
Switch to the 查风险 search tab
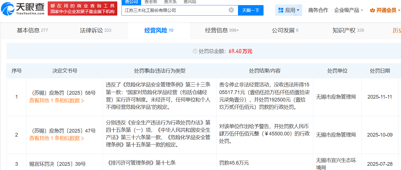(190, 2)
